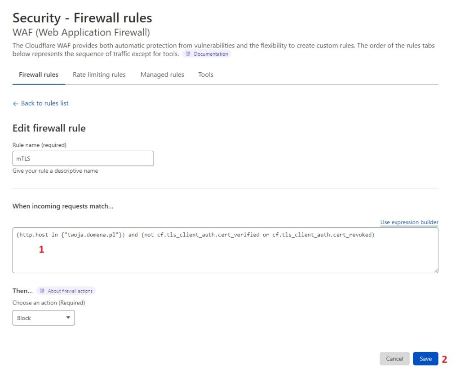Switch to the Rate limiting rules tab
Image resolution: width=460 pixels, height=379 pixels.
99,74
